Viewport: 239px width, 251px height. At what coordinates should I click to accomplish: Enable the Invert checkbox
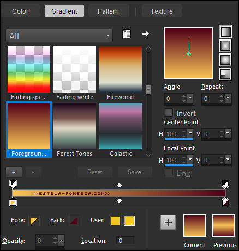(169, 113)
